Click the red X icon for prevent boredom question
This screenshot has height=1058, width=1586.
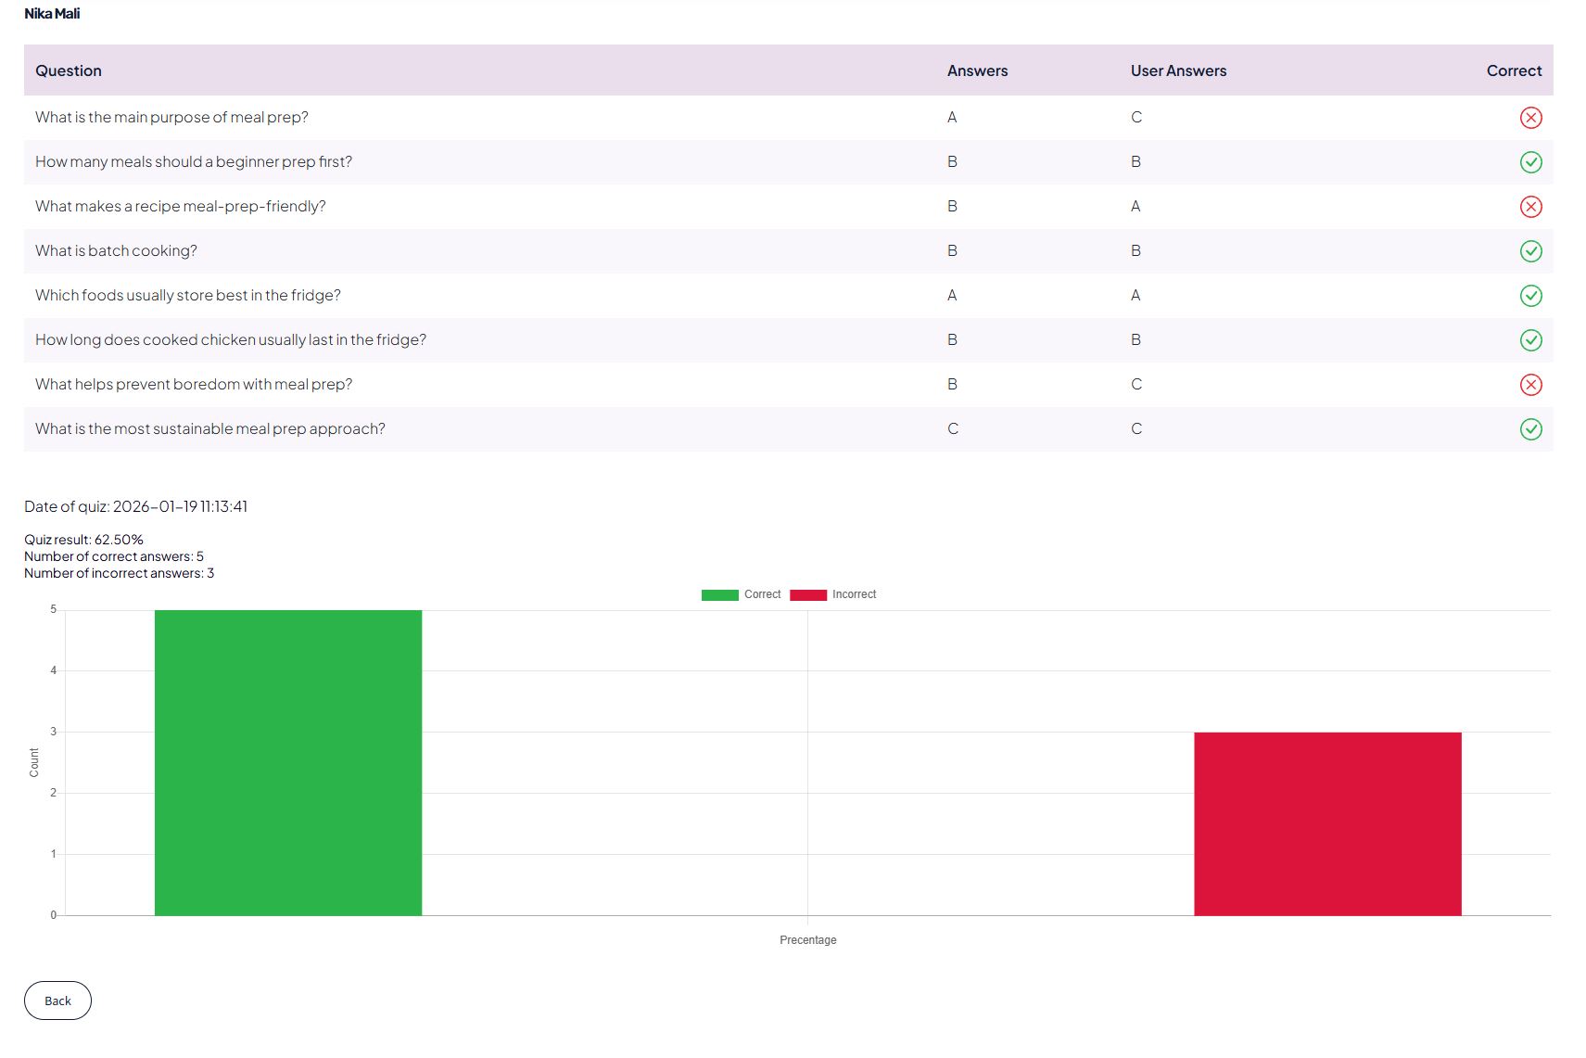1530,385
